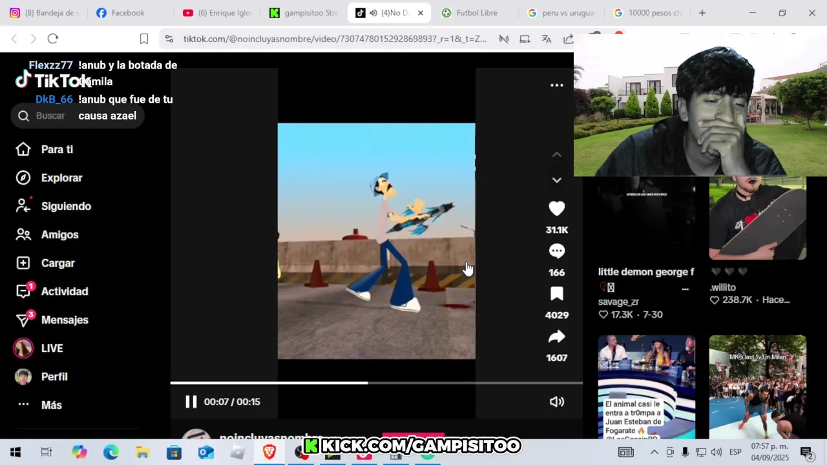Open the Juan Esteban de Fogarate video
The image size is (827, 465).
[x=646, y=387]
